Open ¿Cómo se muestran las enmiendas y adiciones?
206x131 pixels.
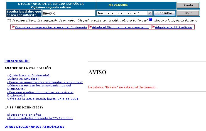(x=45, y=82)
